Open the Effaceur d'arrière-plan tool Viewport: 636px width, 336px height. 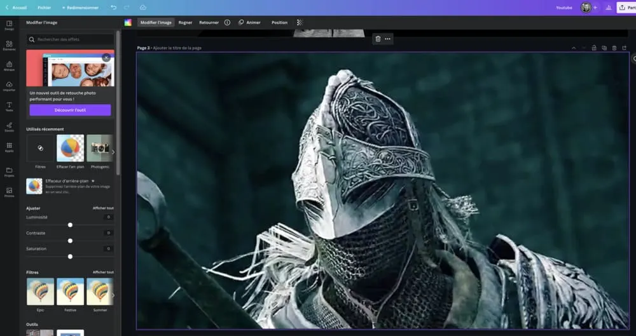[x=70, y=186]
